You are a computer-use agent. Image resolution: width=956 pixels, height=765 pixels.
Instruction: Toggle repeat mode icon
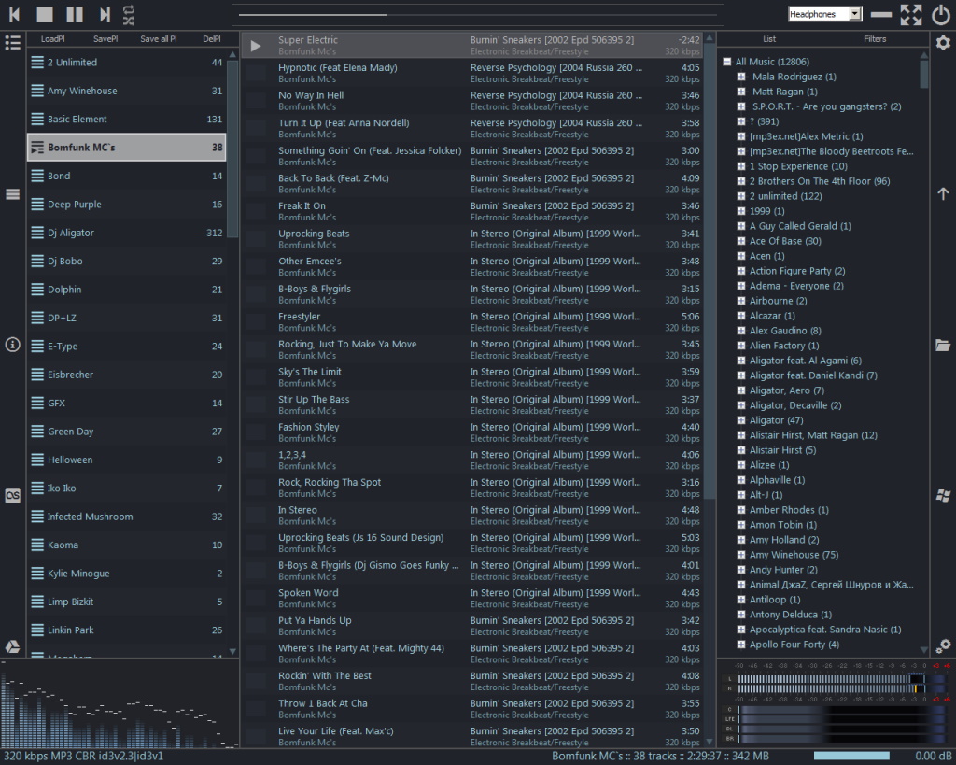tap(129, 9)
